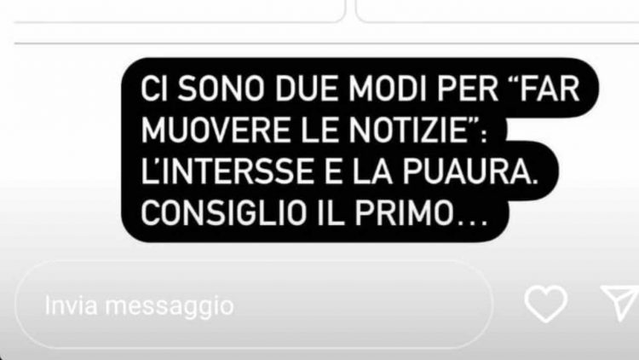Screen dimensions: 639x360
Task: Click the word "PRIMO" in the last line
Action: pyautogui.click(x=405, y=213)
